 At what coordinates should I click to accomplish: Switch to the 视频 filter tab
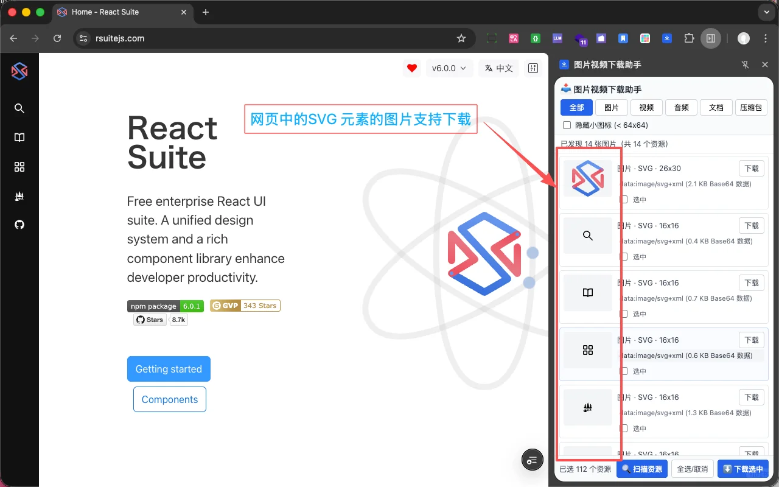point(646,107)
